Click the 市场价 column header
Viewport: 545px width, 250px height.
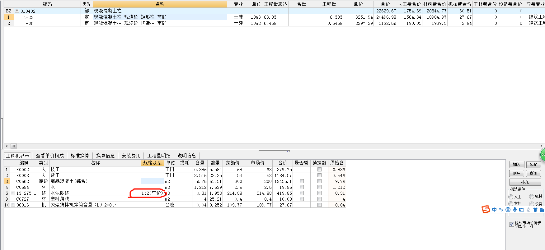point(258,163)
